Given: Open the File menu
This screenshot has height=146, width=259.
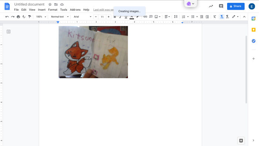Looking at the screenshot, I should pyautogui.click(x=16, y=10).
